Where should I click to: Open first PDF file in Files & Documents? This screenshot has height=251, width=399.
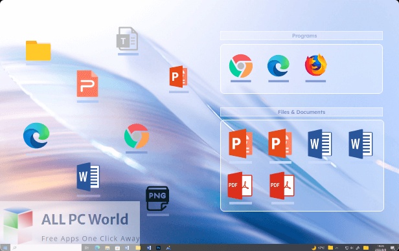(x=240, y=186)
